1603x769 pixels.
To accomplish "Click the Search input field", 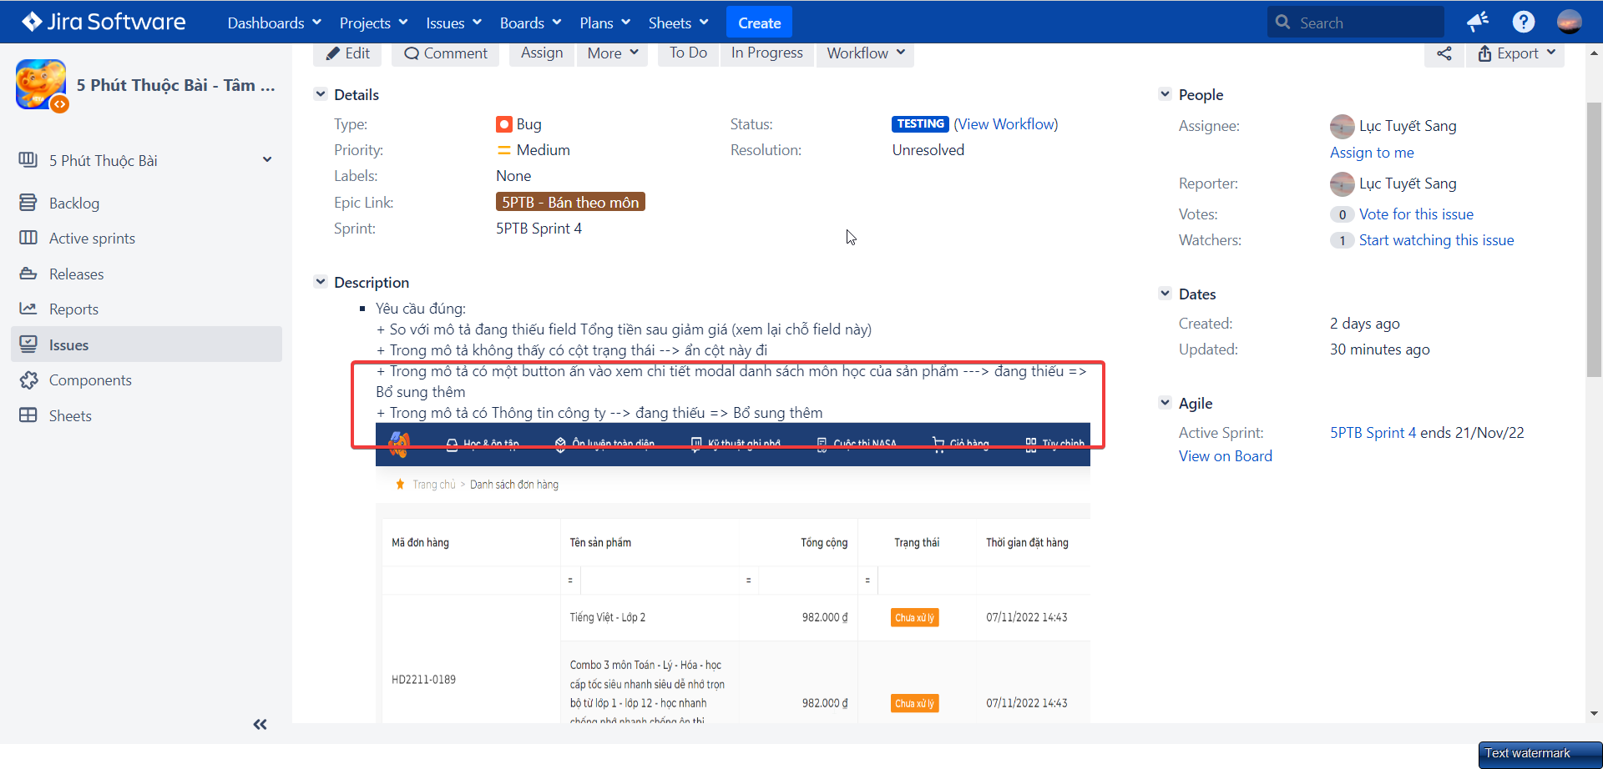I will pyautogui.click(x=1355, y=23).
